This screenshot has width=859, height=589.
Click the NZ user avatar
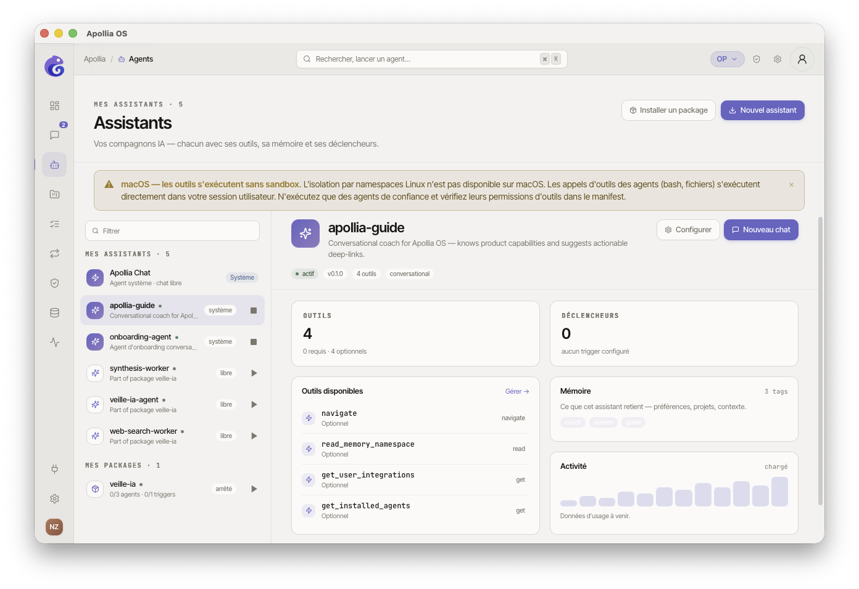[x=54, y=527]
